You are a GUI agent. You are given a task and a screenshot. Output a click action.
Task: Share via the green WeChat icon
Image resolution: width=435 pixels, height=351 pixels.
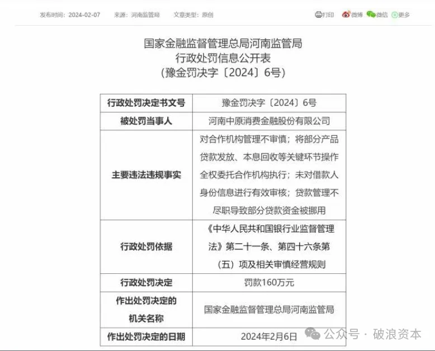pos(371,14)
